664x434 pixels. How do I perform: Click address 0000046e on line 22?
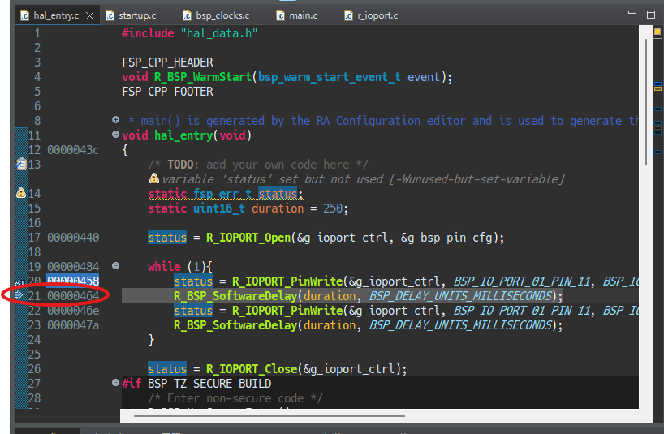click(x=73, y=311)
